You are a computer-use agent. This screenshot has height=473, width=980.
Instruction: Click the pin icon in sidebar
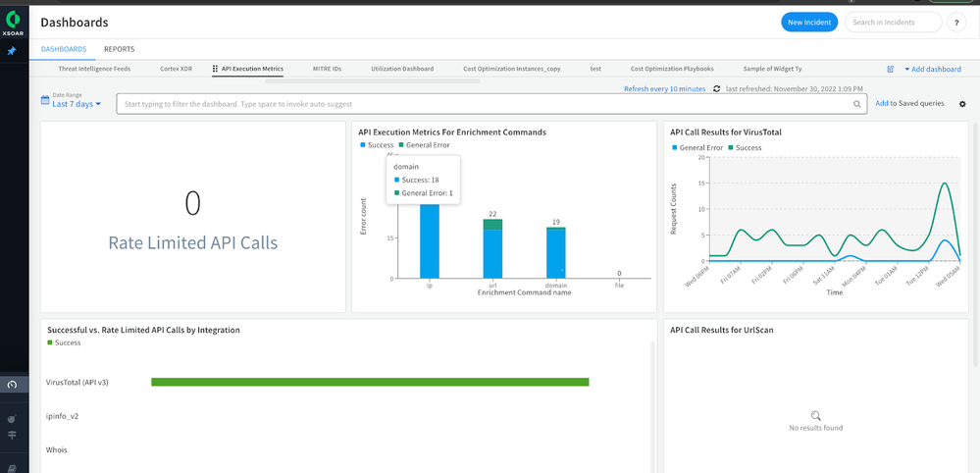click(12, 50)
